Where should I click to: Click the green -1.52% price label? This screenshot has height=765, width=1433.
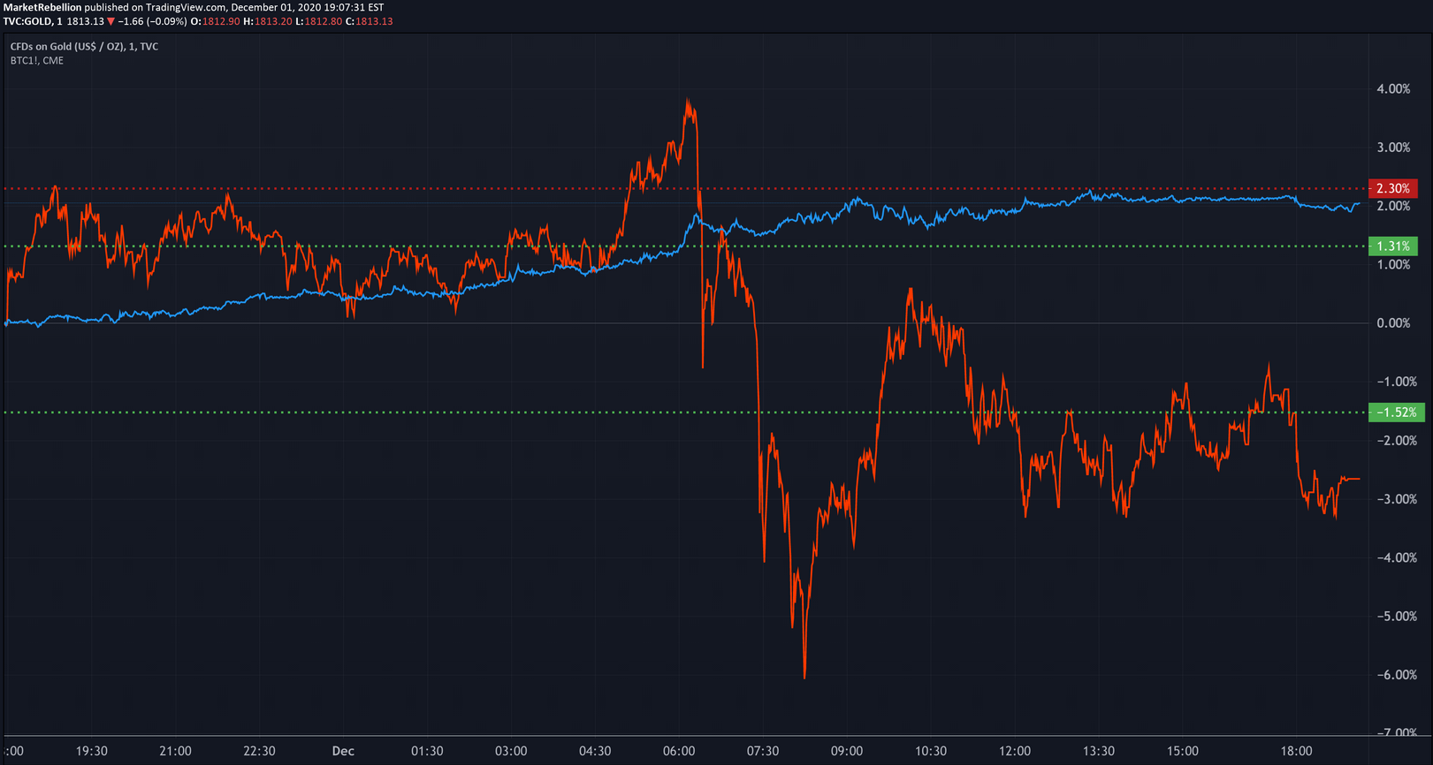pos(1393,413)
